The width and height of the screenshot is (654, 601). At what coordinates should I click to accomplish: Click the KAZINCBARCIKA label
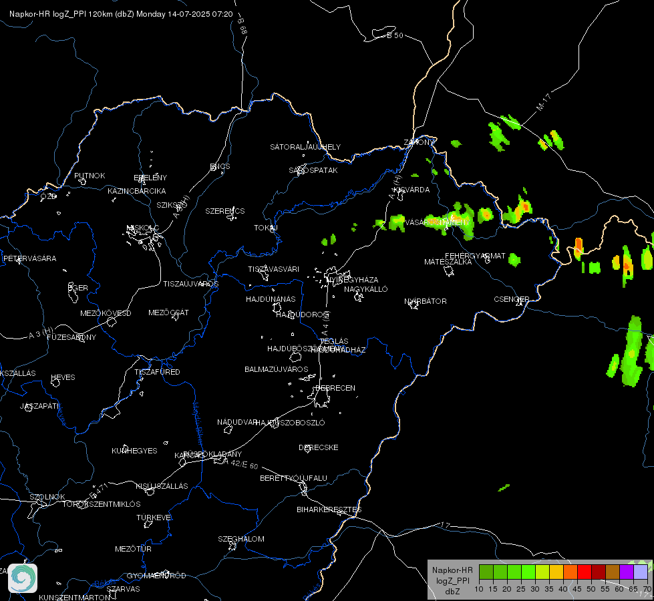click(137, 191)
